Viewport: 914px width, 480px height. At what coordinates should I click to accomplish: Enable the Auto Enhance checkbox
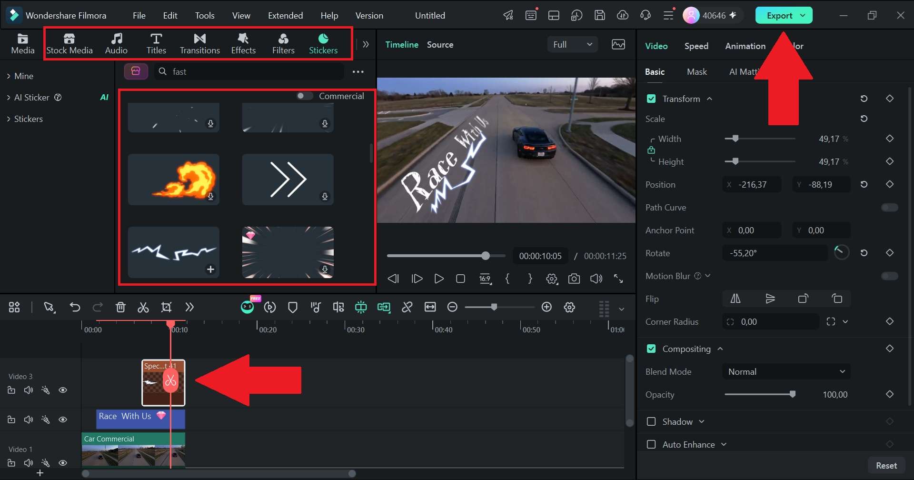click(x=651, y=444)
